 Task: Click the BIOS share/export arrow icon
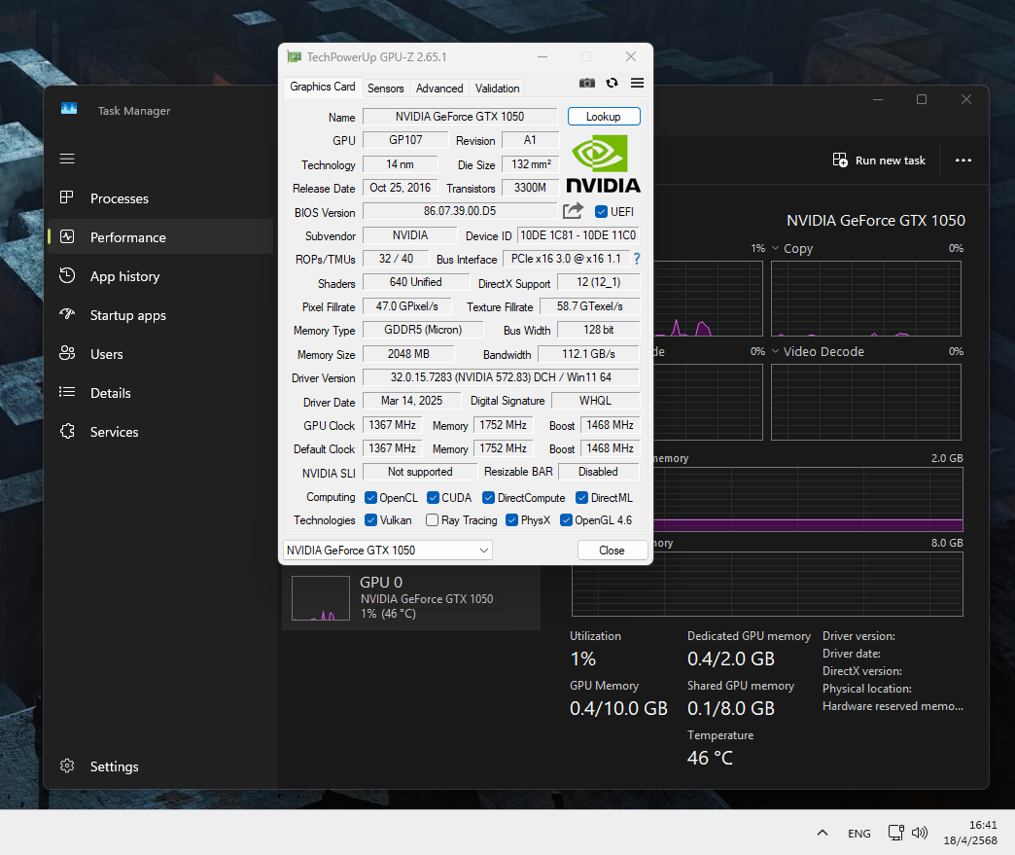pos(573,210)
